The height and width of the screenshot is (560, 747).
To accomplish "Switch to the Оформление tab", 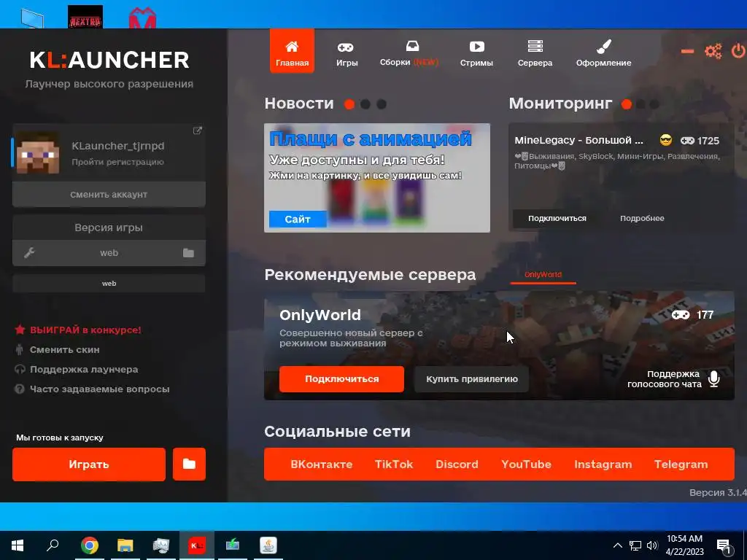I will (603, 54).
